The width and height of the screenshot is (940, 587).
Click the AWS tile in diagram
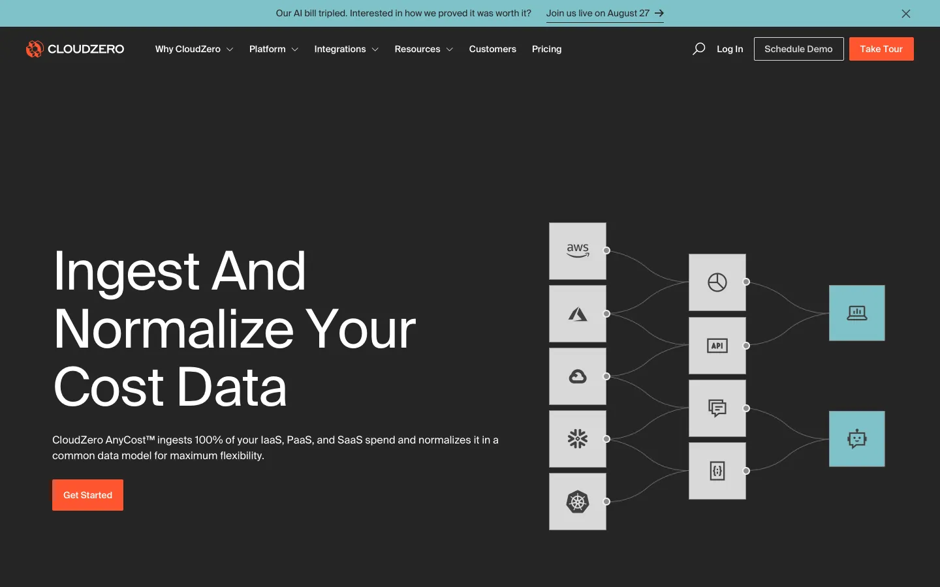578,251
